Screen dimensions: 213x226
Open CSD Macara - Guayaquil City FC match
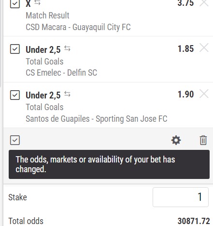point(78,27)
